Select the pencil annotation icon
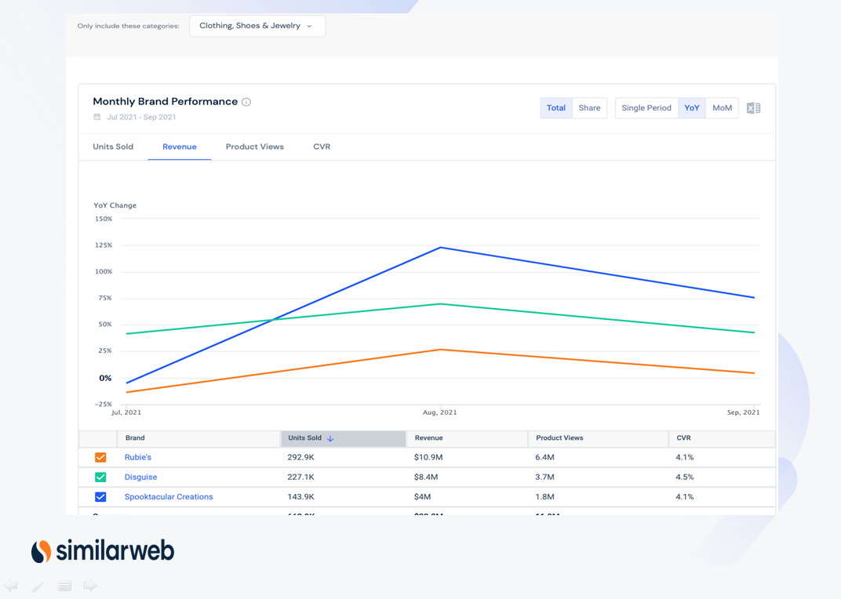This screenshot has height=599, width=841. (38, 585)
